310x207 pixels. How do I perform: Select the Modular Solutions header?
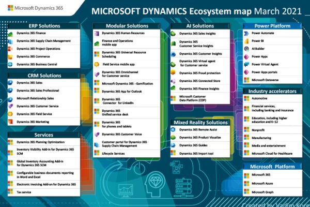(x=127, y=26)
